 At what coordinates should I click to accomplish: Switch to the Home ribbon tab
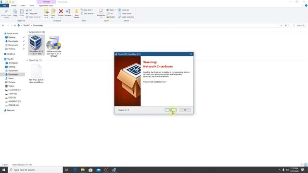coord(13,5)
